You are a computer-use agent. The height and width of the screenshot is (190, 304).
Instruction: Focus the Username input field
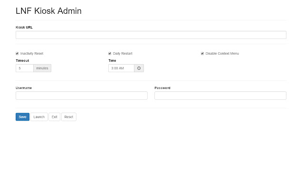(x=82, y=95)
